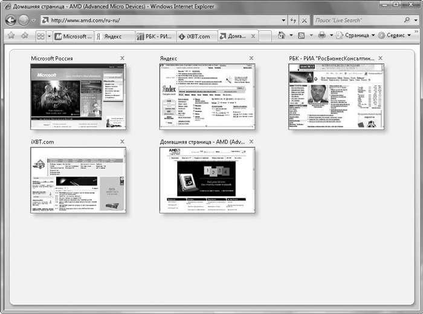The height and width of the screenshot is (314, 423).
Task: Stop page loading with X button
Action: (306, 20)
